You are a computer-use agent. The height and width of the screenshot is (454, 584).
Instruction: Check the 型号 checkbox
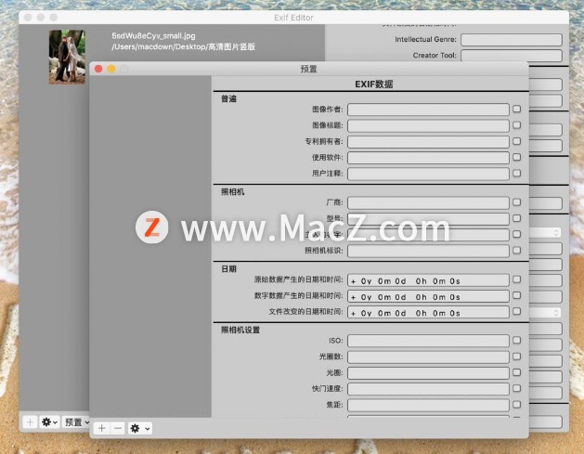516,218
